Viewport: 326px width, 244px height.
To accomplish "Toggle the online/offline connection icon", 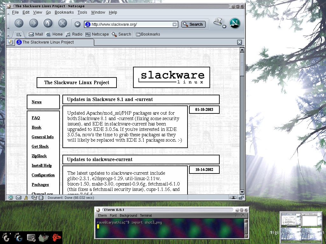I will coord(233,198).
